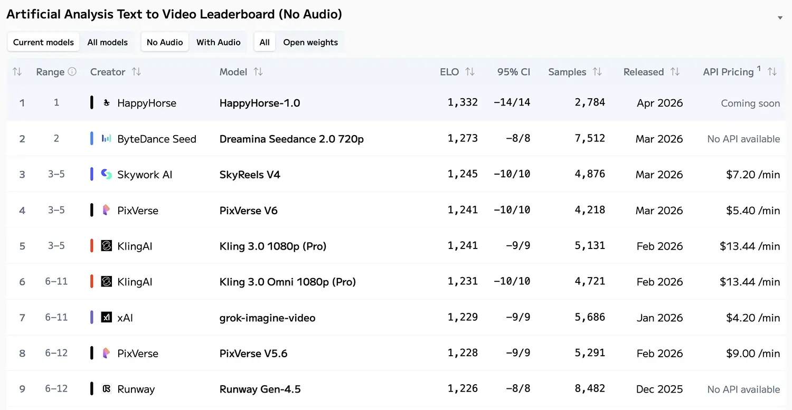Sort table by Samples column arrows
Screen dimensions: 792x410
coord(597,72)
